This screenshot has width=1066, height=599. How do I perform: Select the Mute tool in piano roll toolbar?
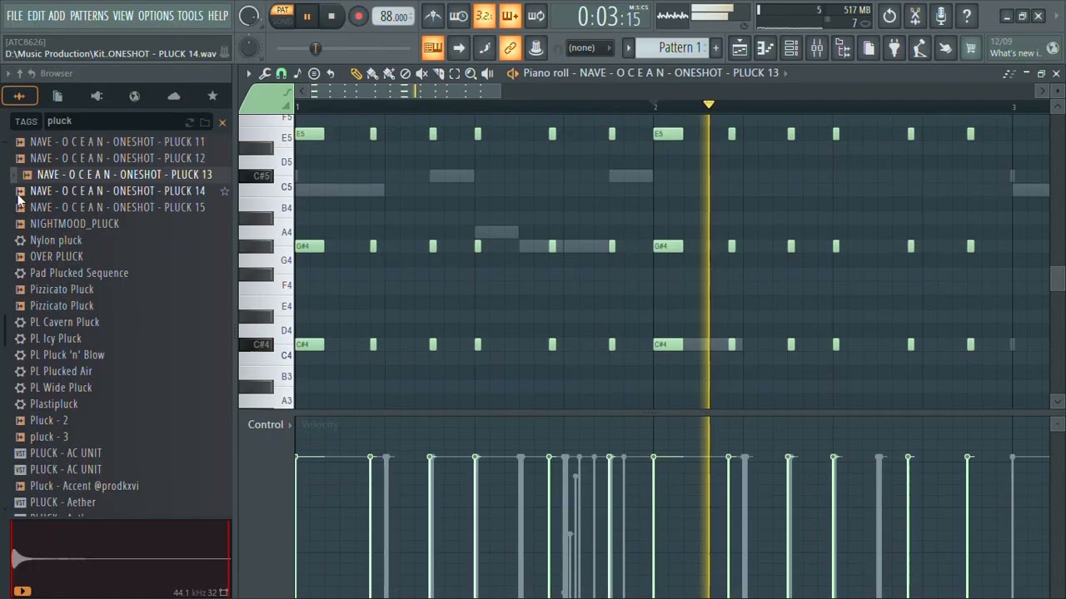[422, 73]
